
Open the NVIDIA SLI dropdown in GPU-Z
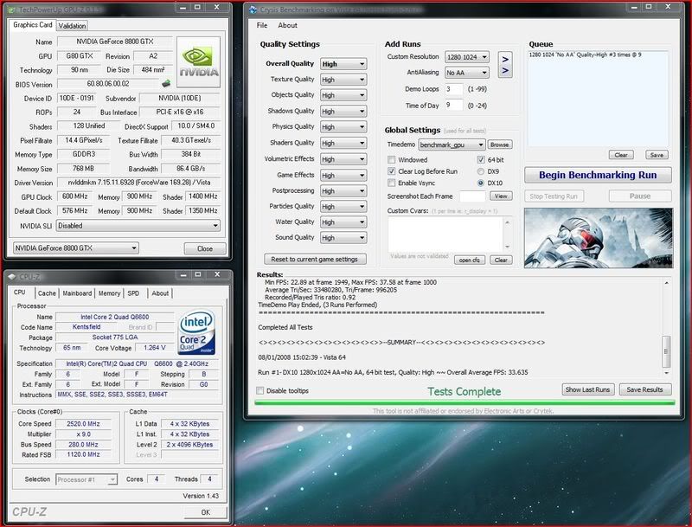click(138, 226)
